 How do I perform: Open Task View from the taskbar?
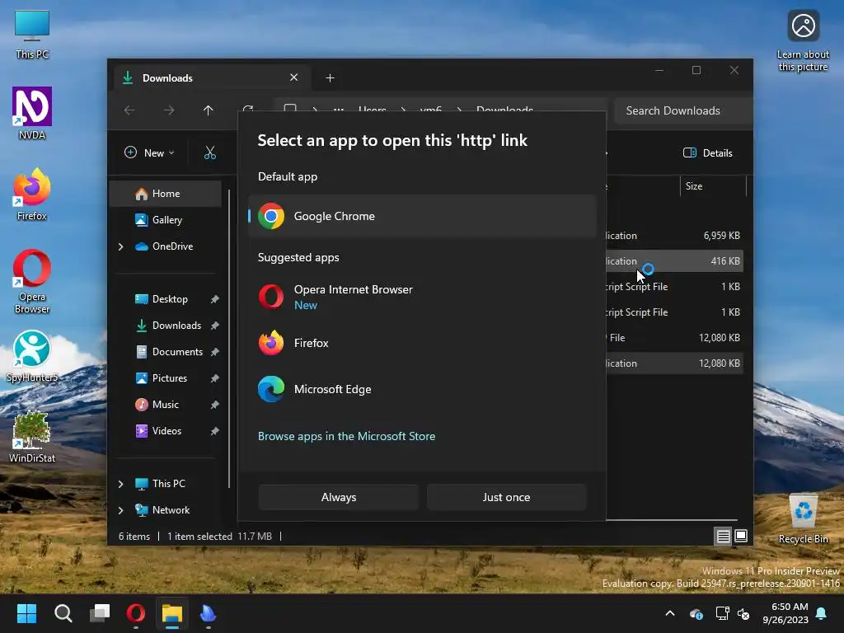100,613
